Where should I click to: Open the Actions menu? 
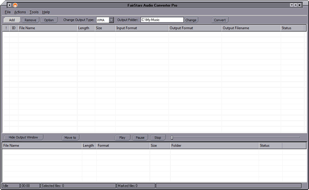pos(20,12)
